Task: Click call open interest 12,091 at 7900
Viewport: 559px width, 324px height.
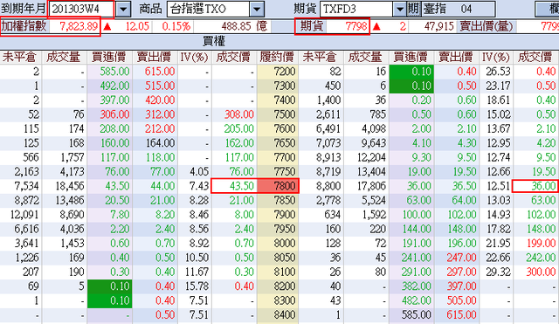Action: [x=24, y=215]
